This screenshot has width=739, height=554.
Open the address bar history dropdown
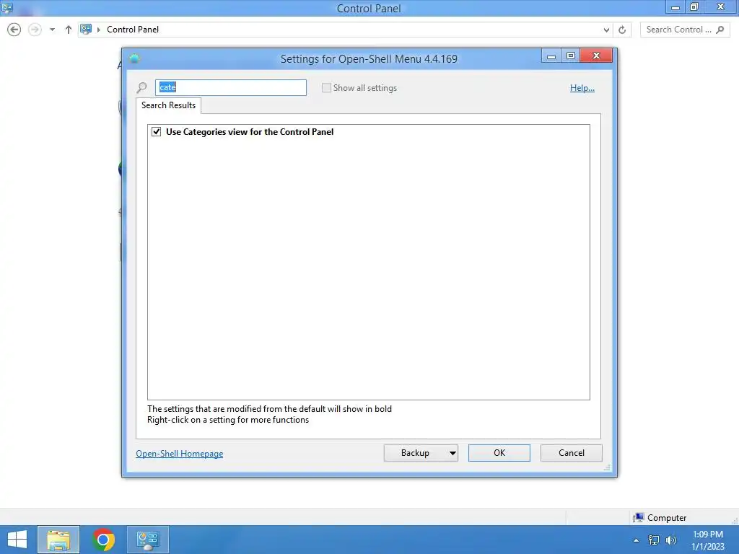606,30
